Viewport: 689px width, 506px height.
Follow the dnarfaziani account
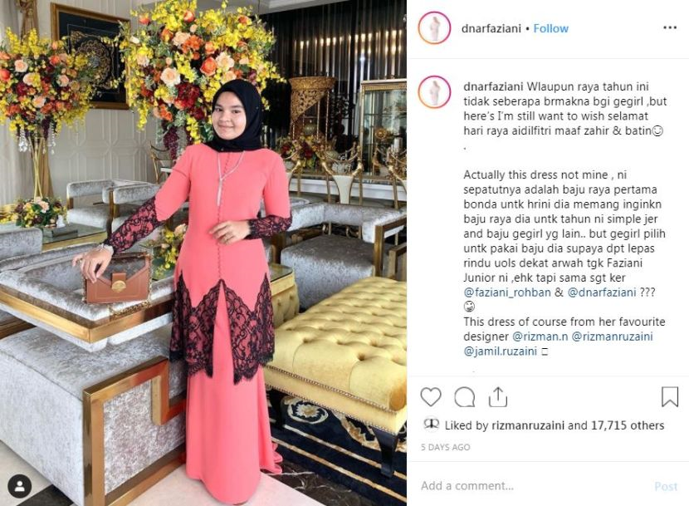coord(550,28)
